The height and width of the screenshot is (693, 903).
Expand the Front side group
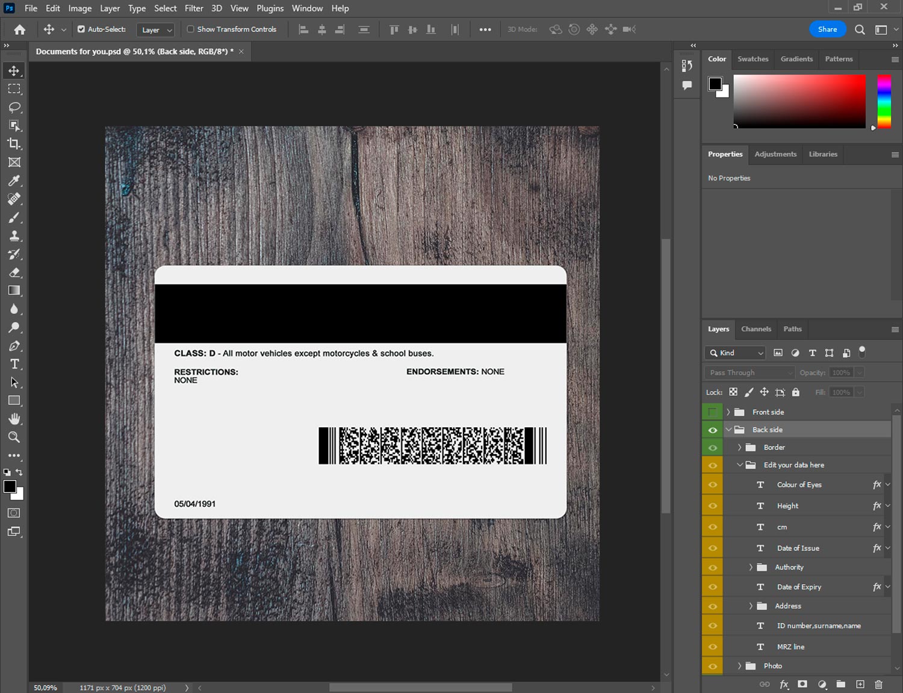728,412
